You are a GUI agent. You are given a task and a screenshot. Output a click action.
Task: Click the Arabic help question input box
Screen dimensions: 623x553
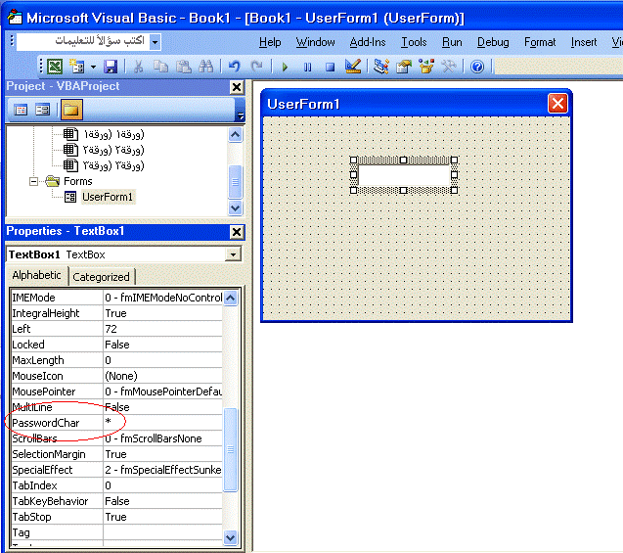(83, 41)
